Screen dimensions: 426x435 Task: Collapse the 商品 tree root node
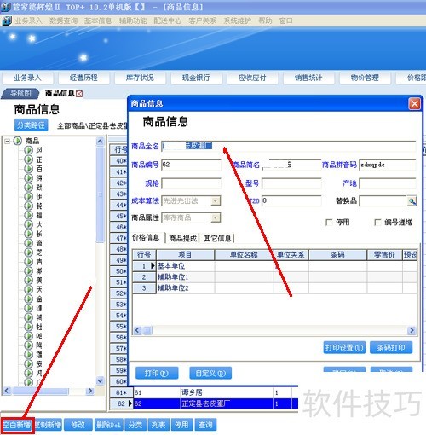(x=8, y=141)
